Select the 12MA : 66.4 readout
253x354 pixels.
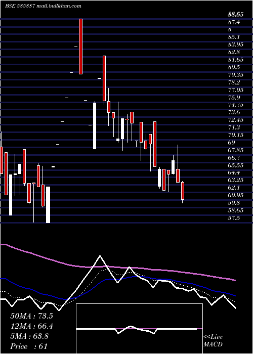[x=31, y=326]
